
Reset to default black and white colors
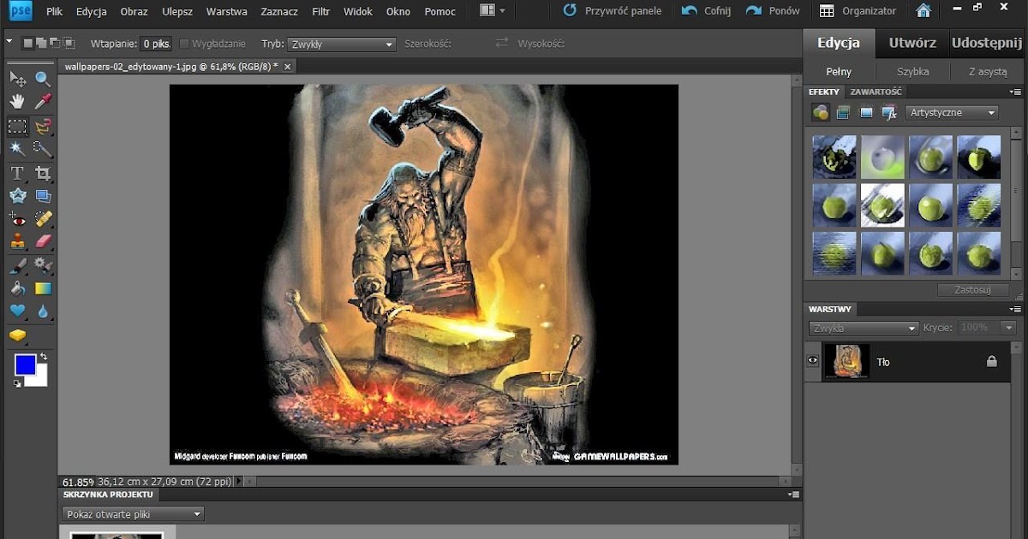click(17, 383)
